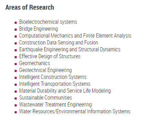The width and height of the screenshot is (150, 125).
Task: Open Earthquake Engineering and Structural Dynamics
Action: pyautogui.click(x=70, y=50)
